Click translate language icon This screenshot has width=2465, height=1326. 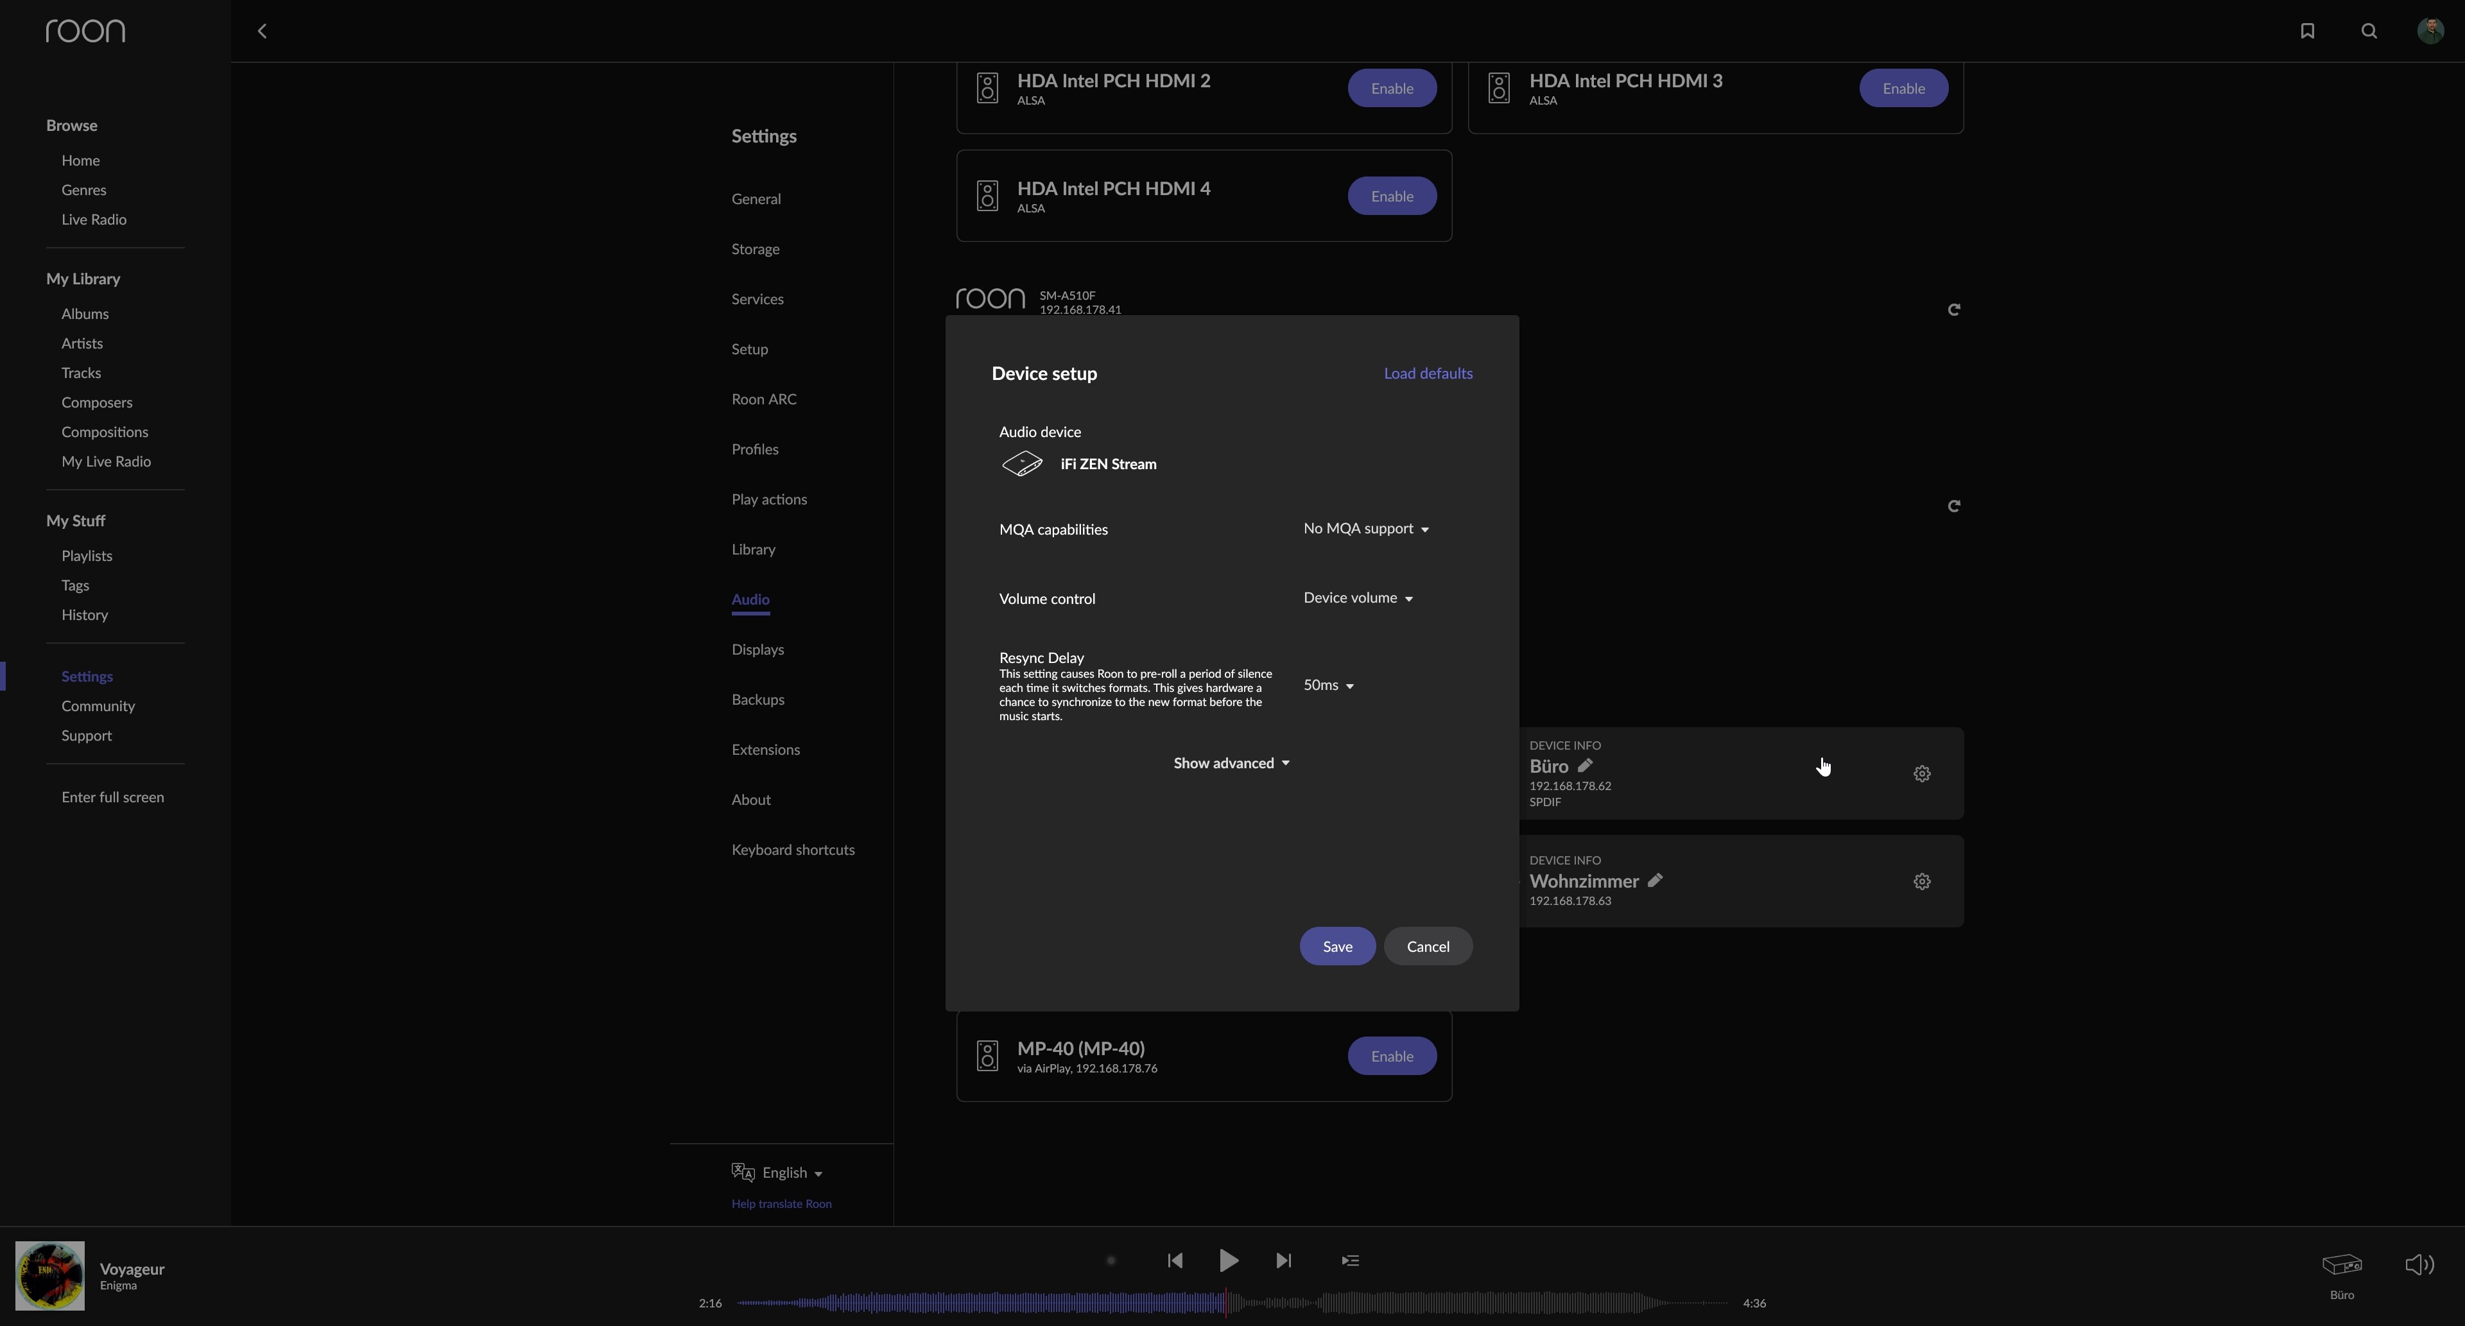(743, 1173)
